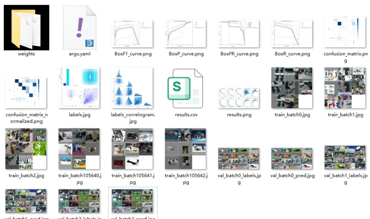
Task: Click the "train_batch105642.jpg" name text
Action: [186, 179]
